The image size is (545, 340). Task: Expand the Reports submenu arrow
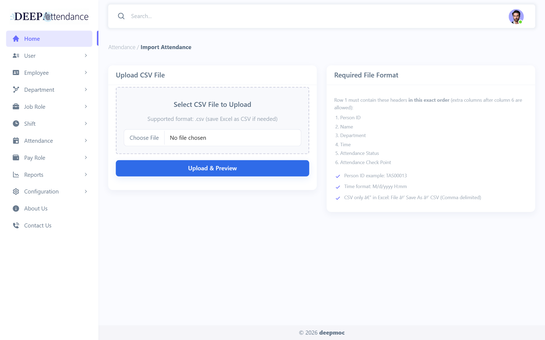[86, 175]
